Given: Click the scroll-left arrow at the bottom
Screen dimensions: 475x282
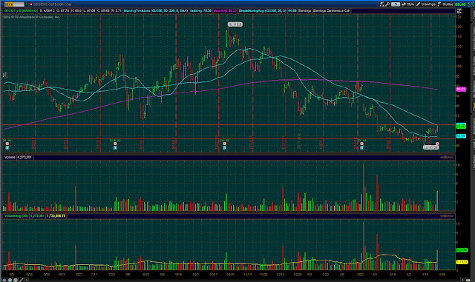Looking at the screenshot, I should pos(27,280).
